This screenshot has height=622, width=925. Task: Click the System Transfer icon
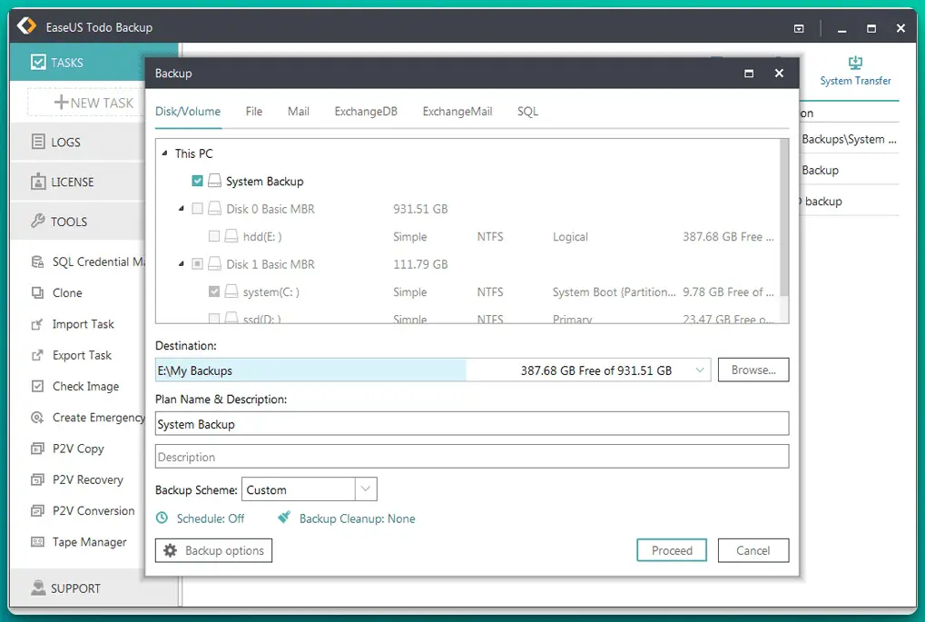tap(854, 63)
